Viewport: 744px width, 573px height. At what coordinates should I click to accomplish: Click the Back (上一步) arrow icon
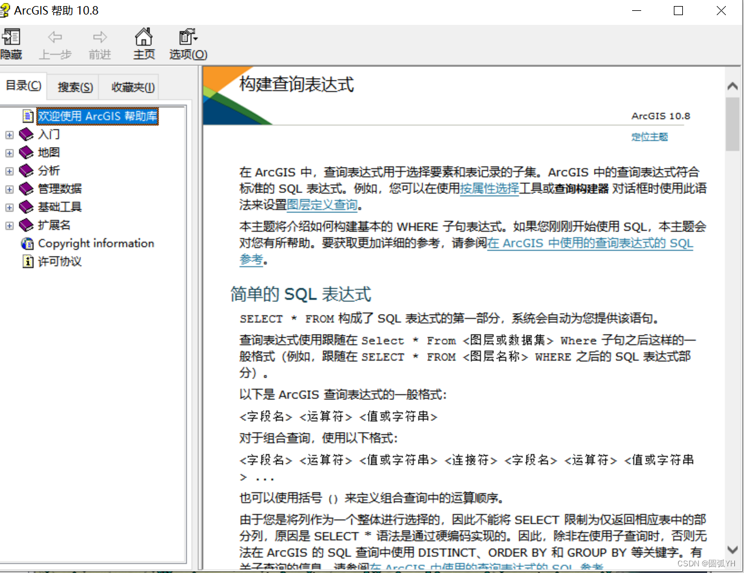point(55,38)
